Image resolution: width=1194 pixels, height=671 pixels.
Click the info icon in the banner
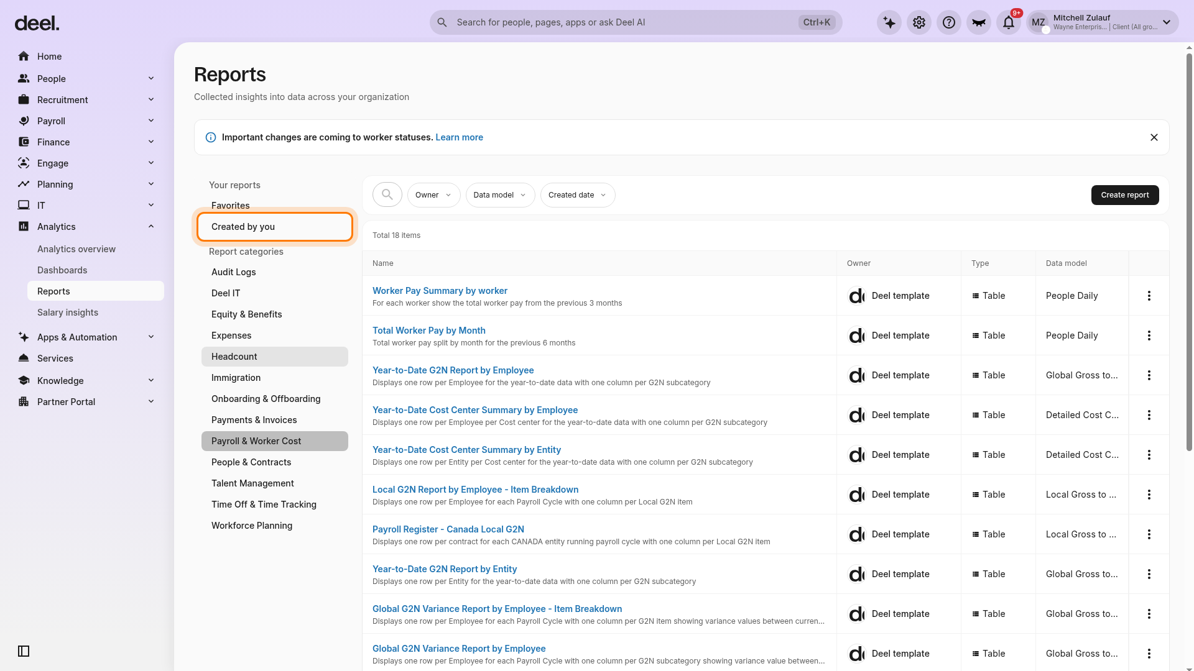[x=211, y=137]
